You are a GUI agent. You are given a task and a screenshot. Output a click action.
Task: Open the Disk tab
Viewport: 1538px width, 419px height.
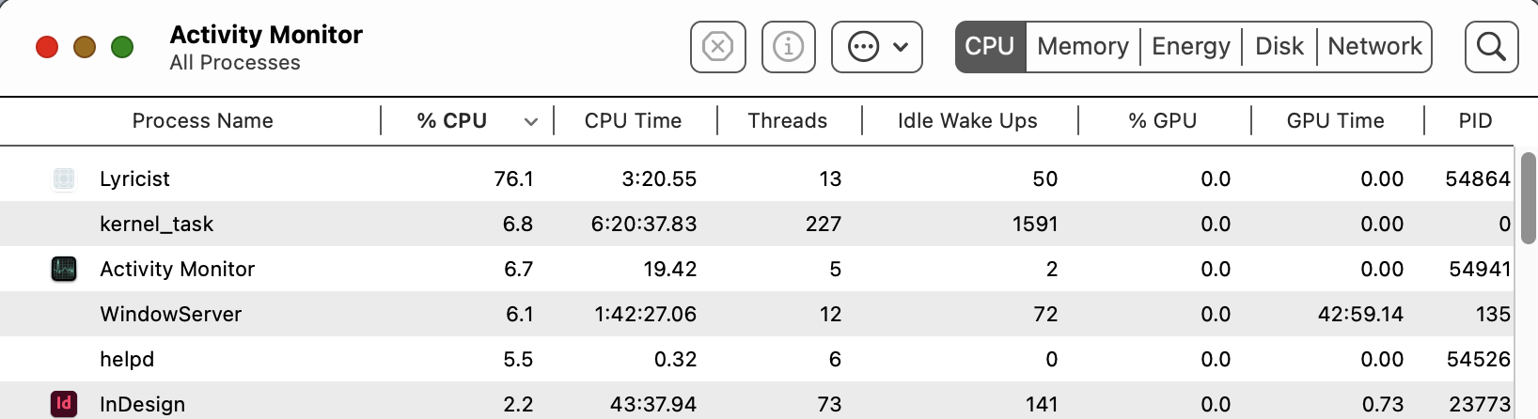point(1279,47)
